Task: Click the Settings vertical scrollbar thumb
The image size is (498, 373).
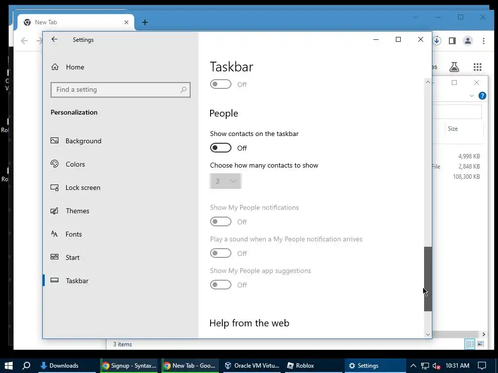Action: (x=428, y=279)
